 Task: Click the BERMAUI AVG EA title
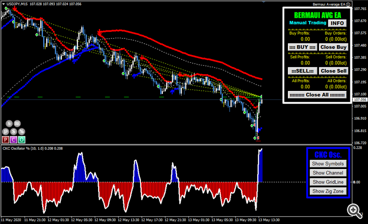[x=317, y=15]
